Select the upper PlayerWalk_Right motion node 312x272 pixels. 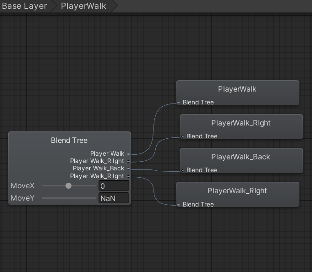[241, 126]
